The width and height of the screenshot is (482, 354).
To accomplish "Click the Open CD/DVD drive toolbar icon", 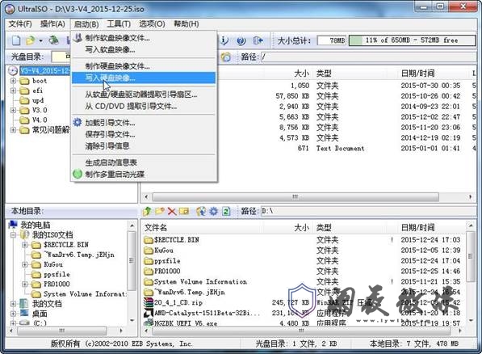I will point(54,40).
